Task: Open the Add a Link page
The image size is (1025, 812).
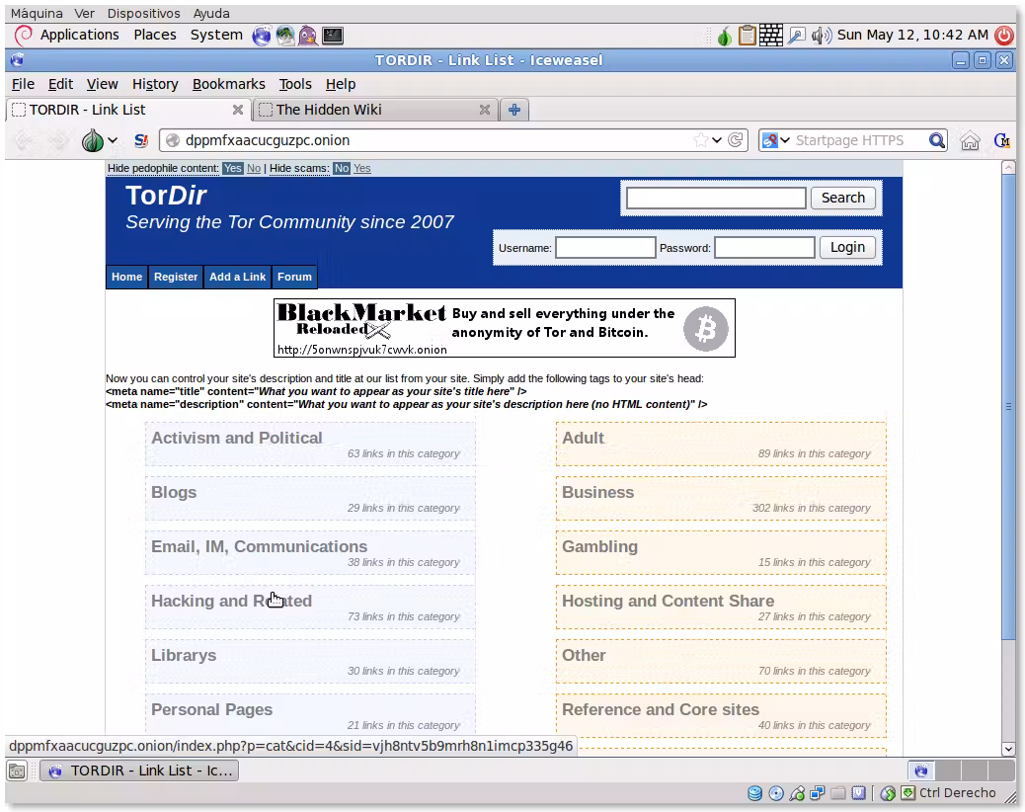Action: (x=237, y=277)
